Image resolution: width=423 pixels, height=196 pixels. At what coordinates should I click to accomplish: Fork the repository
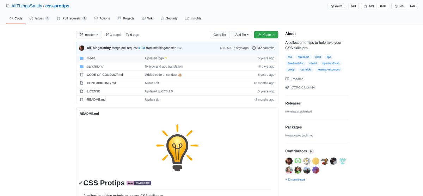coord(399,6)
